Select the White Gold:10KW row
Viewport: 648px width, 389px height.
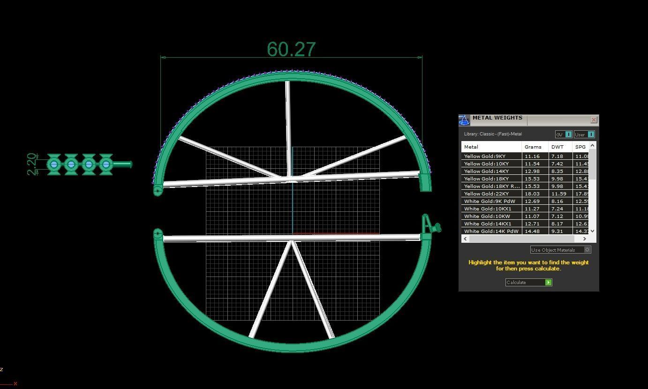pos(525,216)
